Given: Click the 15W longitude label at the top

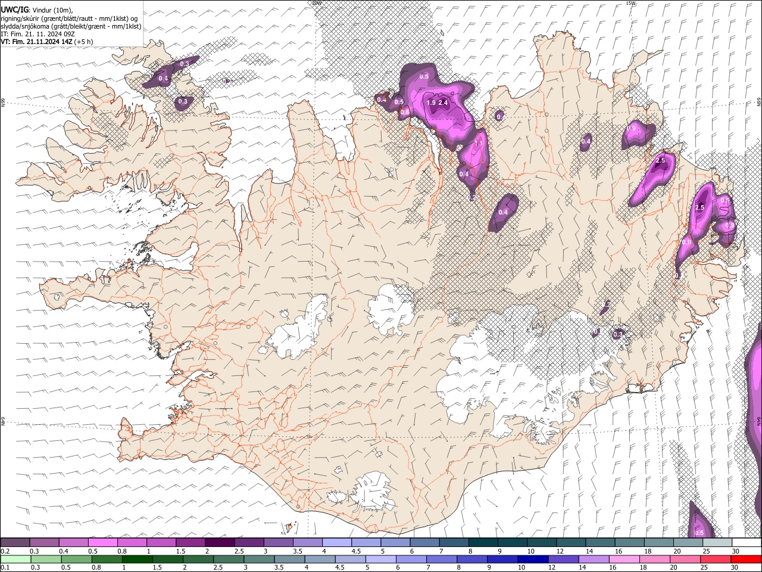Looking at the screenshot, I should (x=631, y=3).
